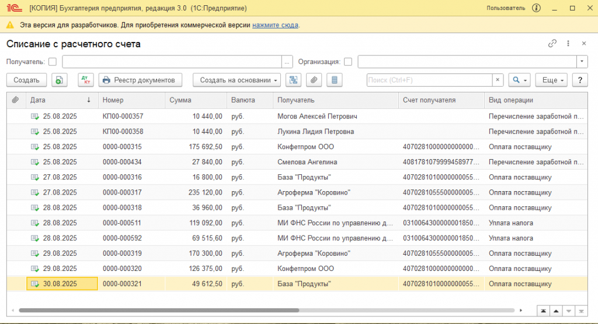Follow the нажмите сюда link
The width and height of the screenshot is (598, 324).
[x=275, y=25]
